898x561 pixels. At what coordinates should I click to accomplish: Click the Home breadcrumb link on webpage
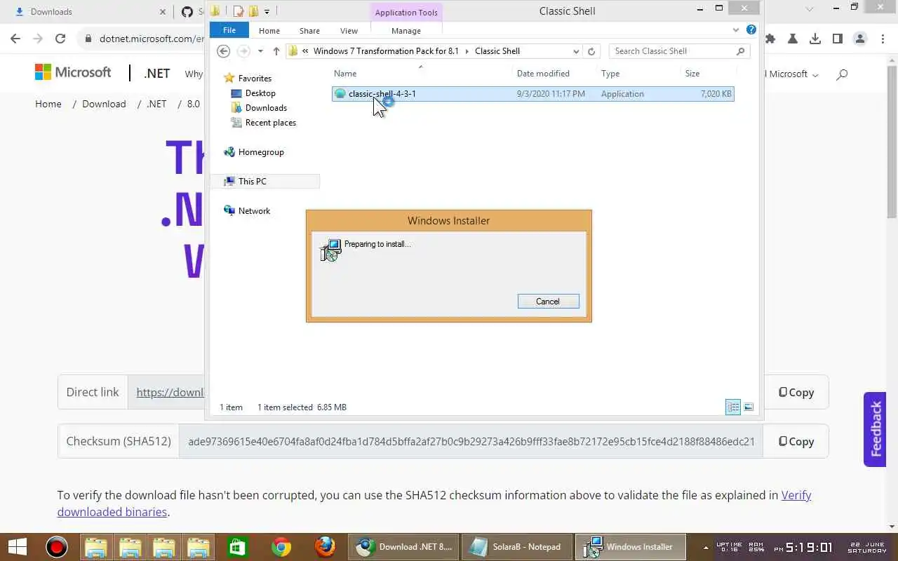(x=48, y=104)
